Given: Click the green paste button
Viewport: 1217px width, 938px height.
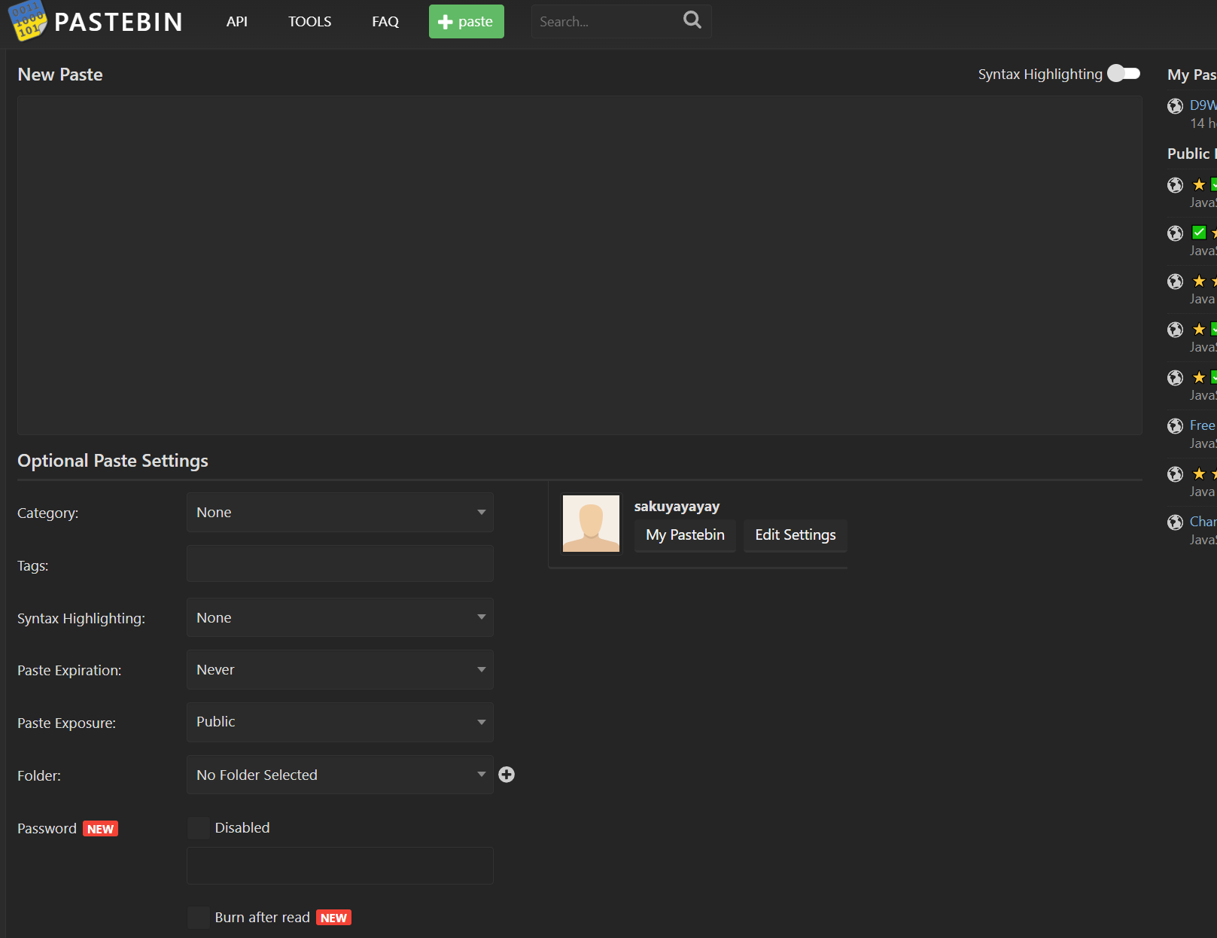Looking at the screenshot, I should 467,21.
